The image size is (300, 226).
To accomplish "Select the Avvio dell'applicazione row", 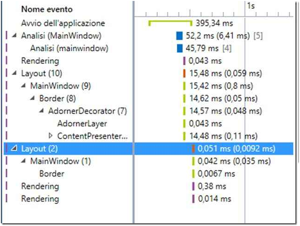I will 149,23.
